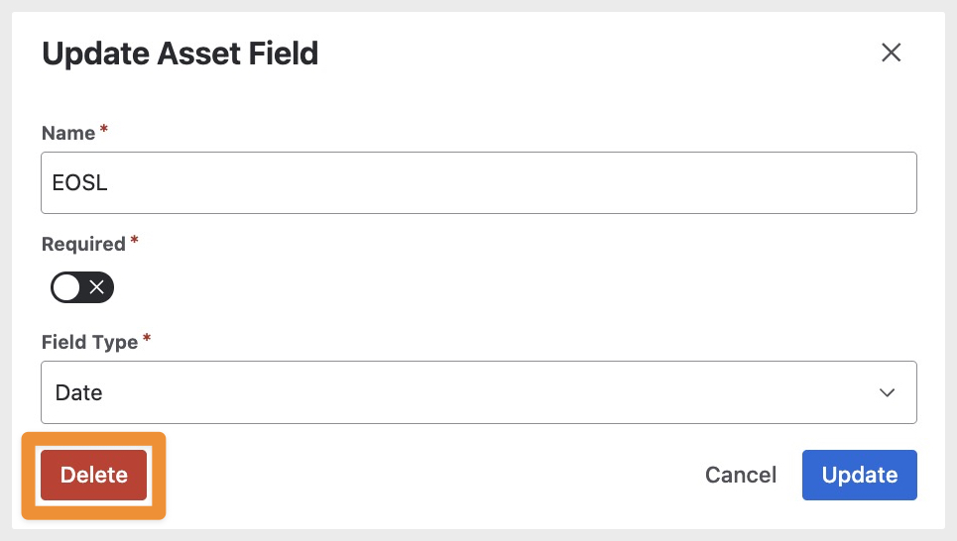Cancel the asset field update
This screenshot has width=957, height=541.
coord(740,475)
